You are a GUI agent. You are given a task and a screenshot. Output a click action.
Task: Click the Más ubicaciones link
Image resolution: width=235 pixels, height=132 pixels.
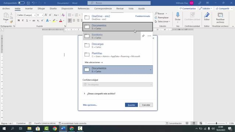(x=94, y=62)
